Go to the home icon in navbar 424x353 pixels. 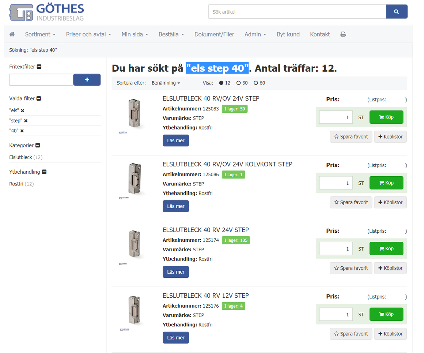point(12,34)
